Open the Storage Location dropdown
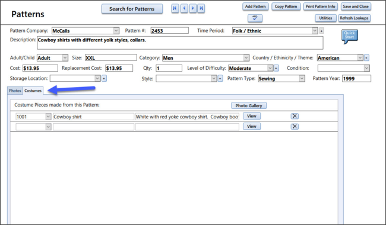 pos(97,78)
